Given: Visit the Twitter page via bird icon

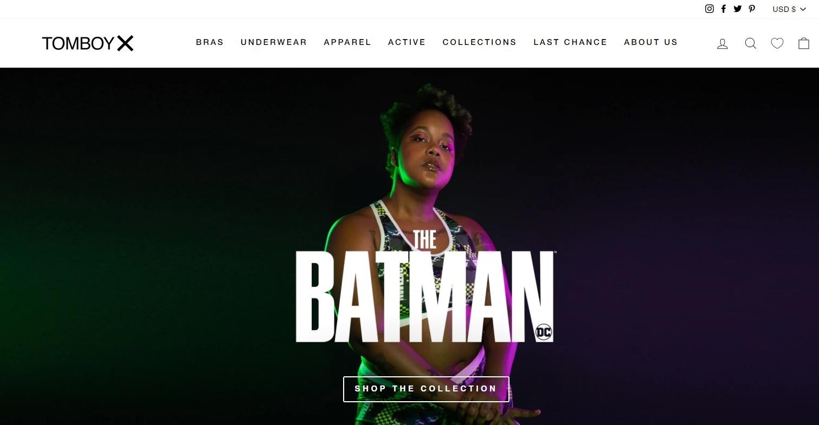Looking at the screenshot, I should click(x=738, y=9).
